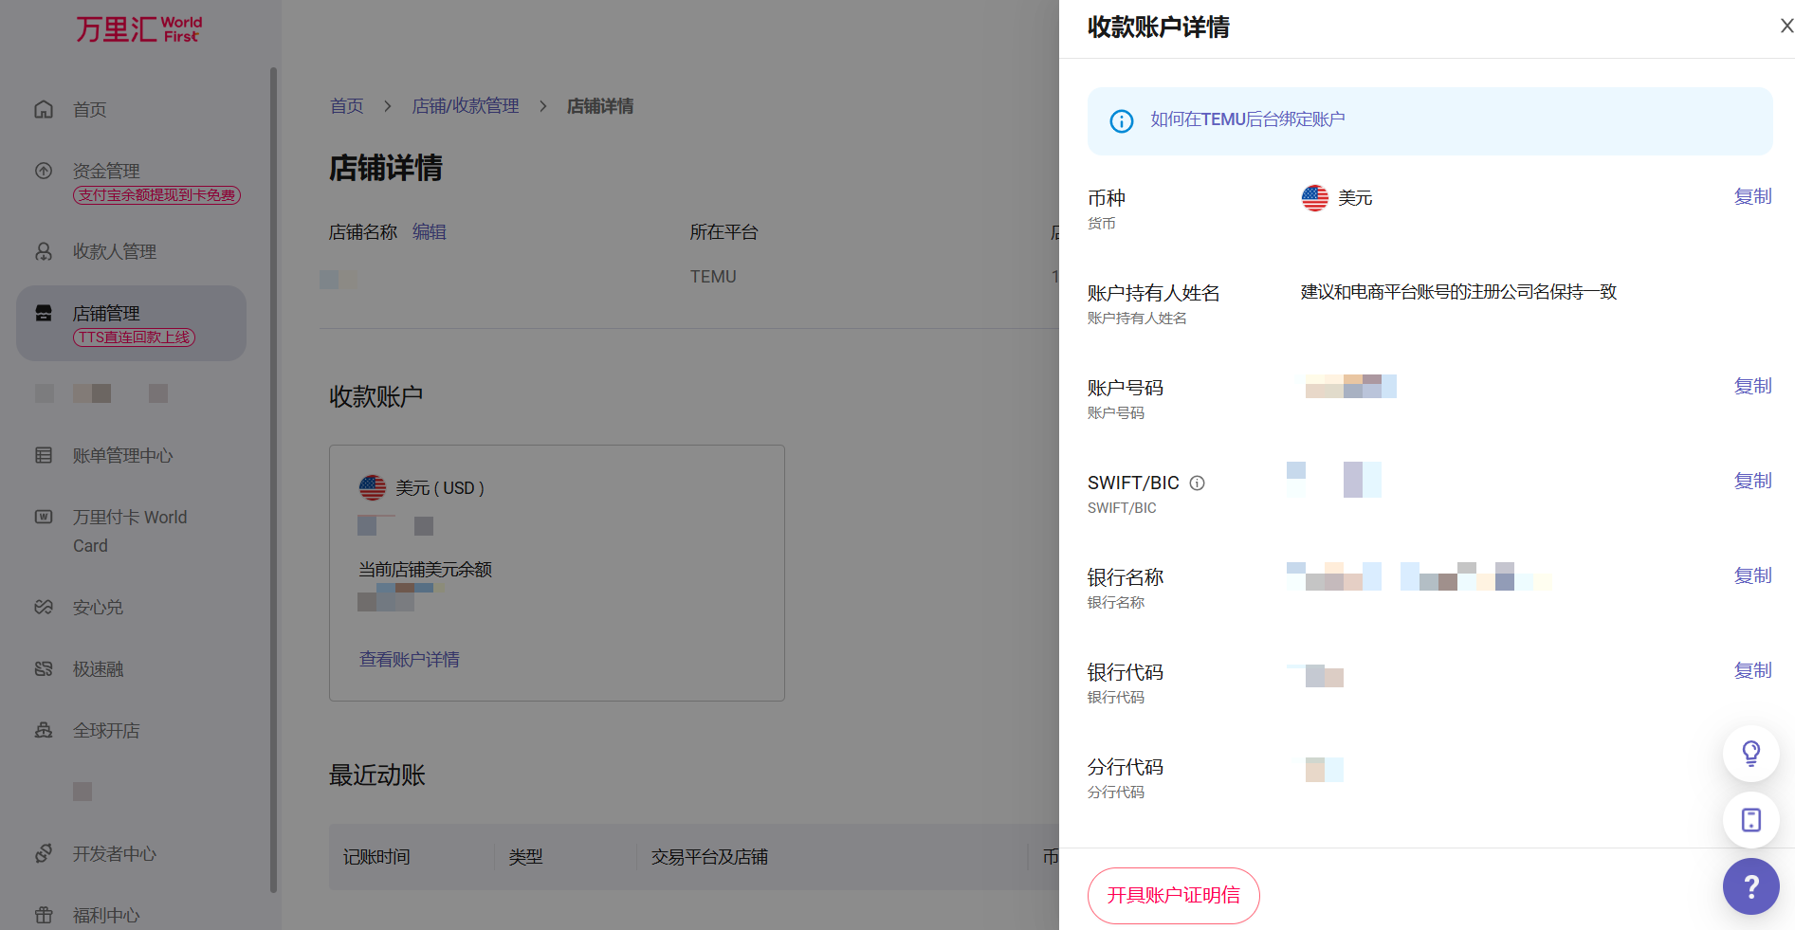Click the 账单管理中心 list icon
1795x930 pixels.
44,455
